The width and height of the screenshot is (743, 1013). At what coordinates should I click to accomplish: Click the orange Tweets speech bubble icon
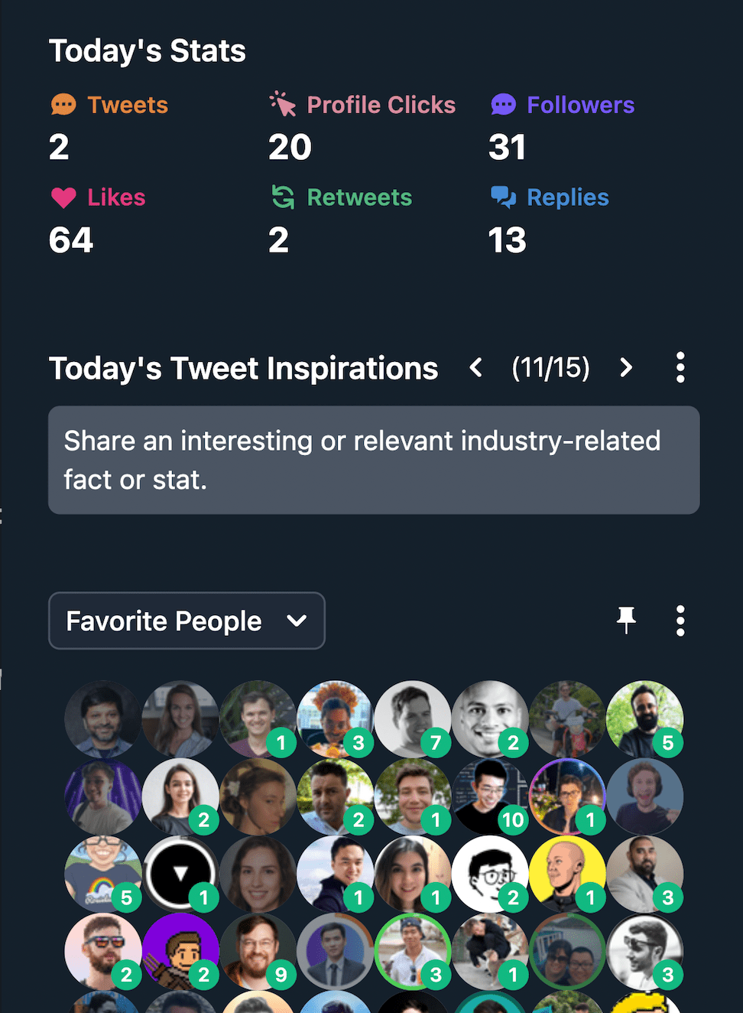[x=64, y=104]
